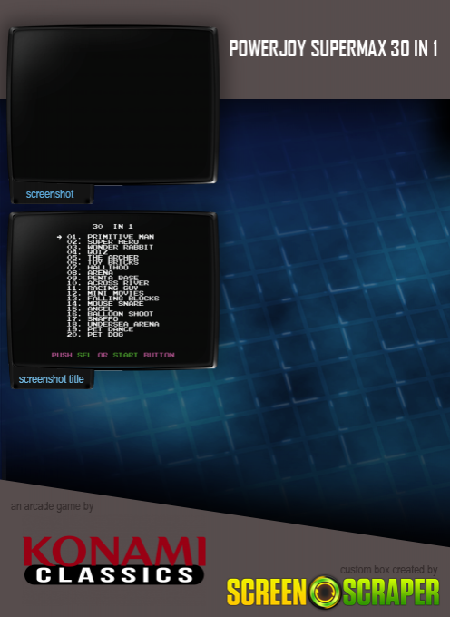Click the 'screenshot title' label tab
Screen dimensions: 450x617
click(51, 379)
